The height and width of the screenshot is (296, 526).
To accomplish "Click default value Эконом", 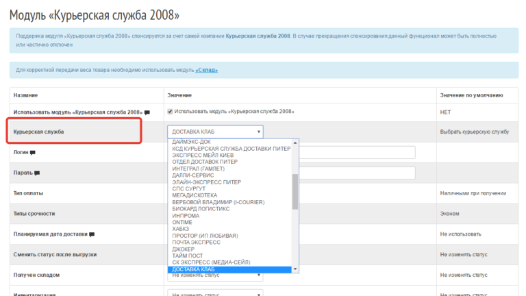I will click(x=449, y=214).
